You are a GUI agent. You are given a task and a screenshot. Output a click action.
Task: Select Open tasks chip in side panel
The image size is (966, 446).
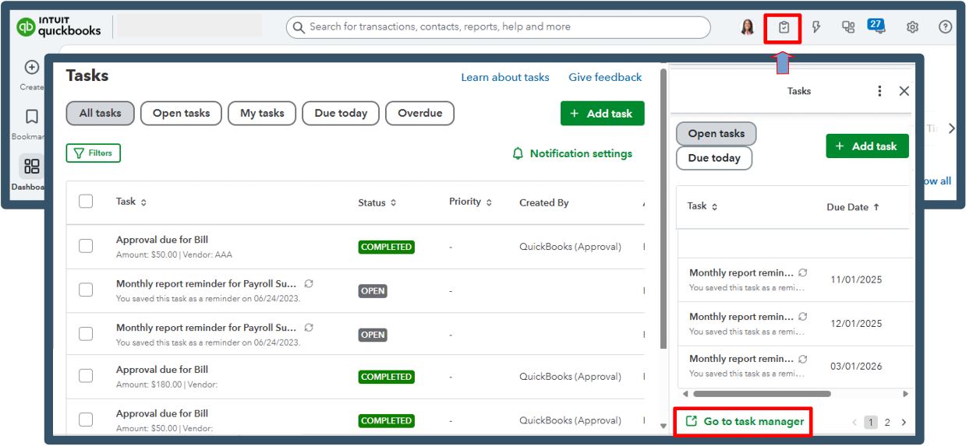(716, 133)
